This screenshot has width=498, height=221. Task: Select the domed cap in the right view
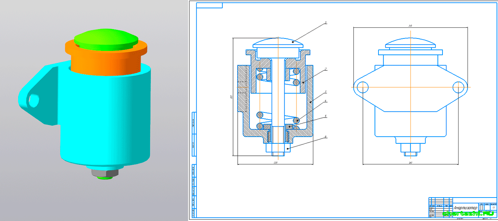coord(410,43)
